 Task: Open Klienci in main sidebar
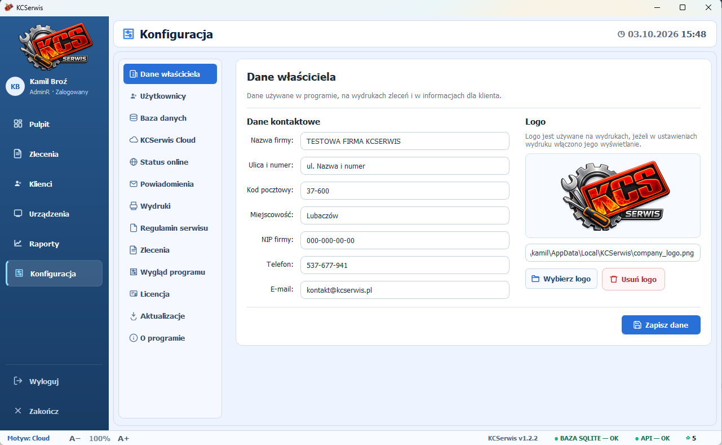click(54, 184)
